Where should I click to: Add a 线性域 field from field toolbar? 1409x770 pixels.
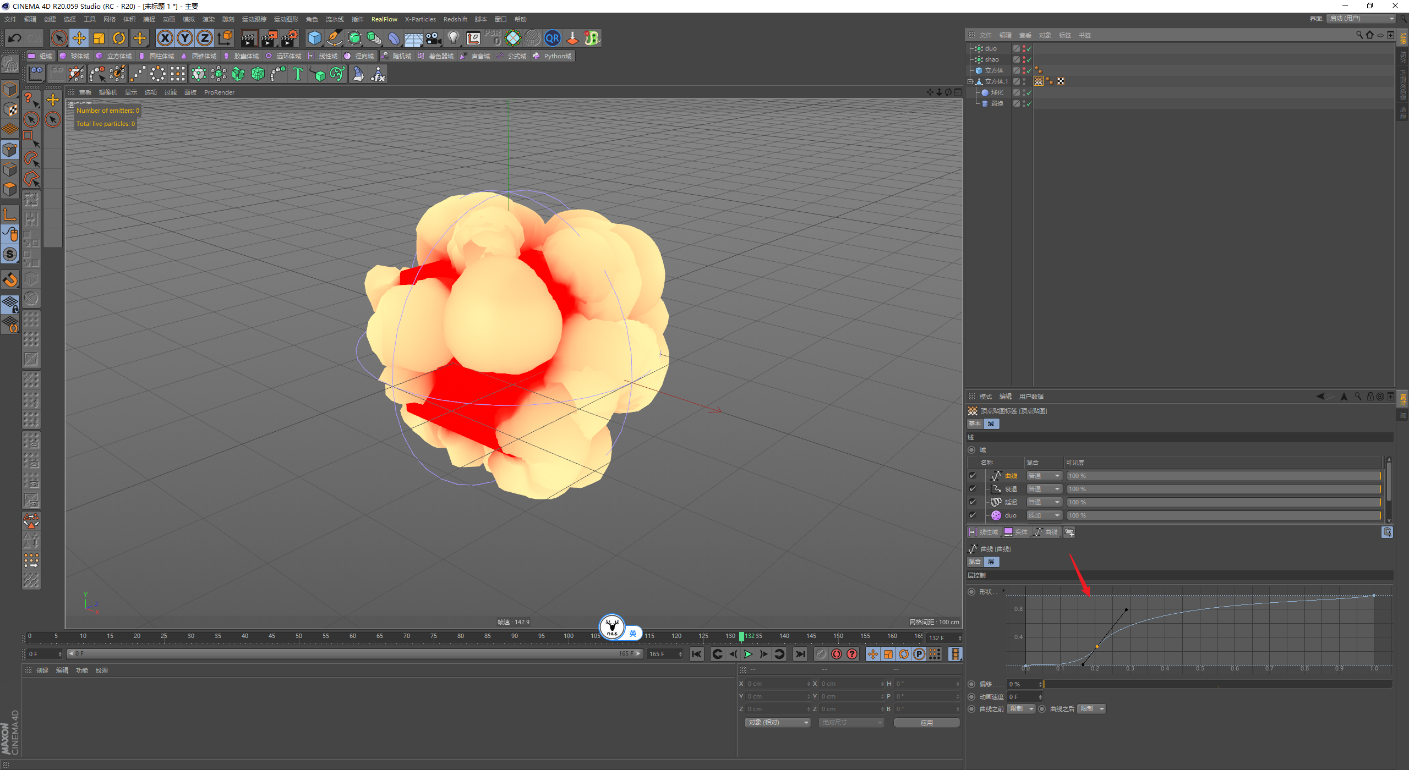tap(323, 56)
